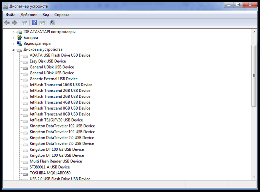Click the vertical scrollbar thumb
The image size is (260, 192).
254,76
